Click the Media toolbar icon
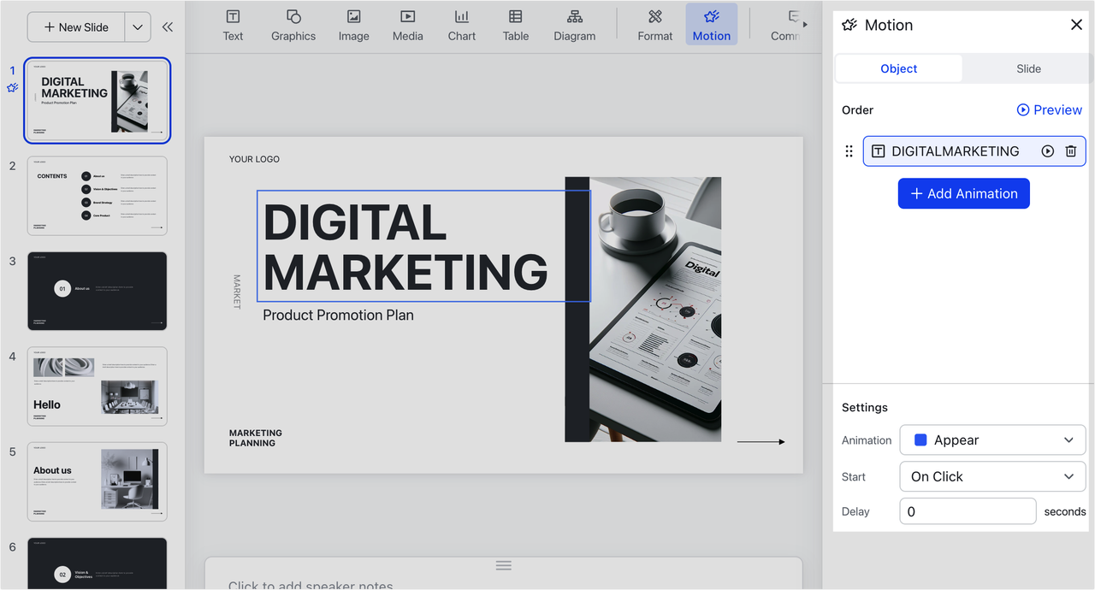The width and height of the screenshot is (1095, 590). pyautogui.click(x=407, y=25)
